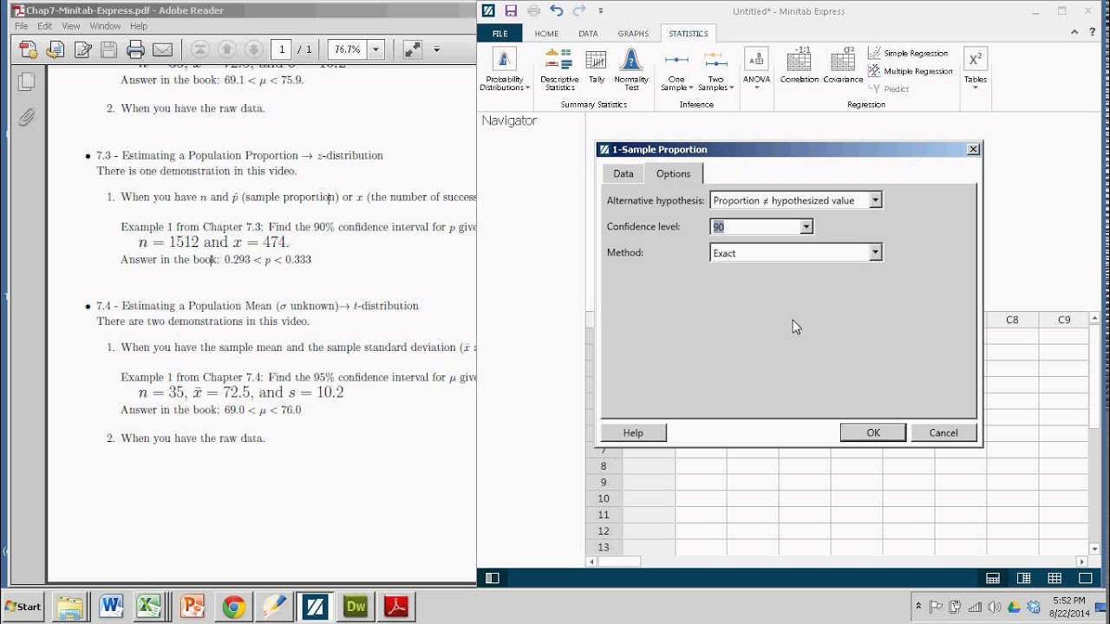1110x624 pixels.
Task: Open the HOME ribbon tab
Action: pyautogui.click(x=546, y=33)
